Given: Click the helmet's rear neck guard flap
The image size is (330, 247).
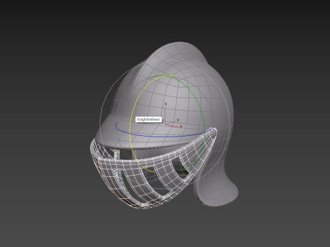Looking at the screenshot, I should [x=218, y=192].
